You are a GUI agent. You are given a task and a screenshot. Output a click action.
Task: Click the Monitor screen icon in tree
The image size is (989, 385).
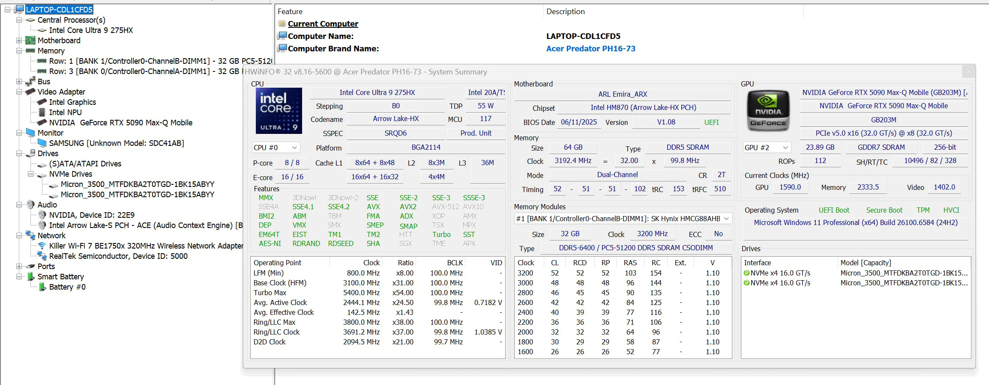point(30,133)
